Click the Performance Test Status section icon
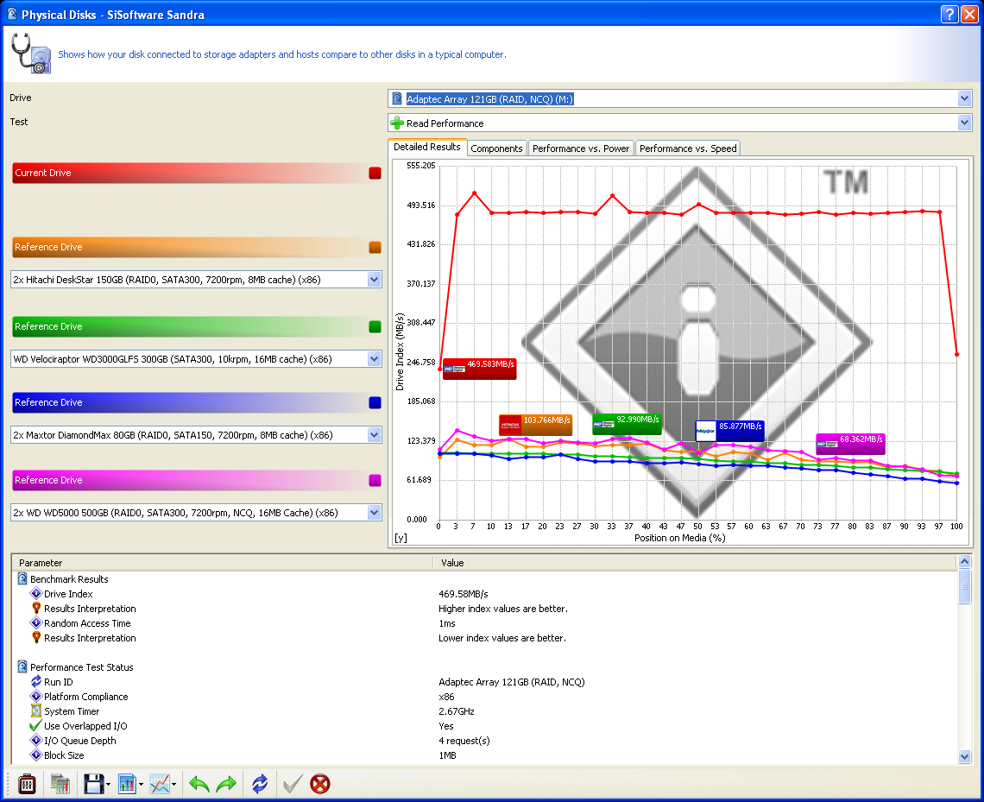984x802 pixels. coord(22,666)
